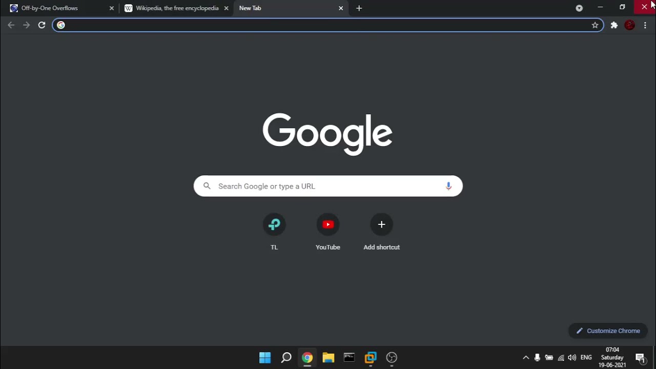656x369 pixels.
Task: Open Chrome's three-dot menu
Action: (x=645, y=25)
